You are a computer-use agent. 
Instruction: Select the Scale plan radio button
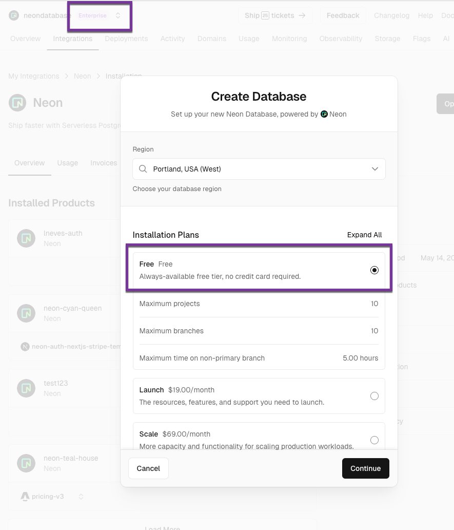pos(374,440)
